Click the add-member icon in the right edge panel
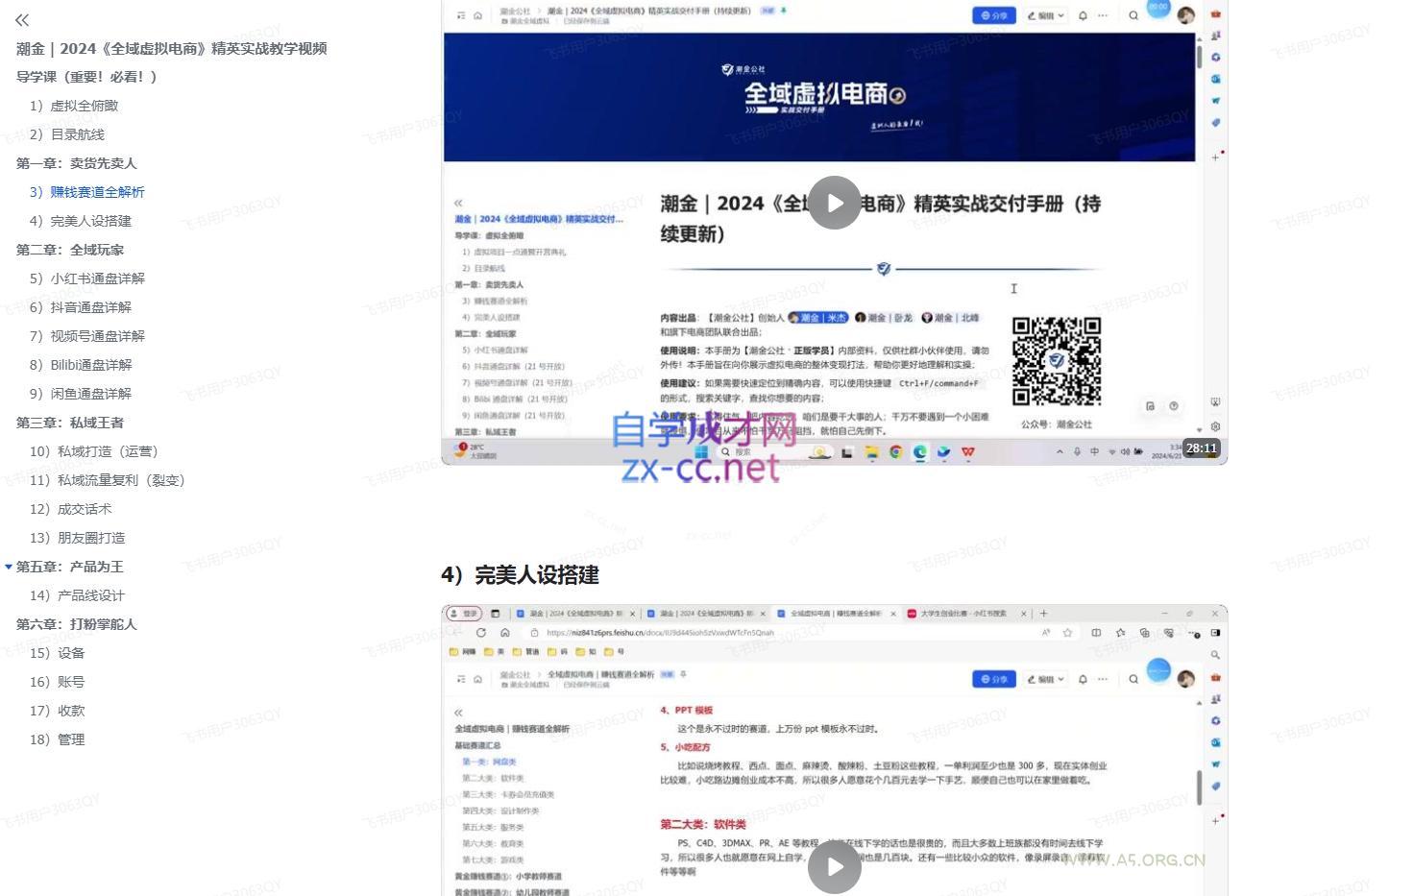The width and height of the screenshot is (1413, 896). point(1216,36)
